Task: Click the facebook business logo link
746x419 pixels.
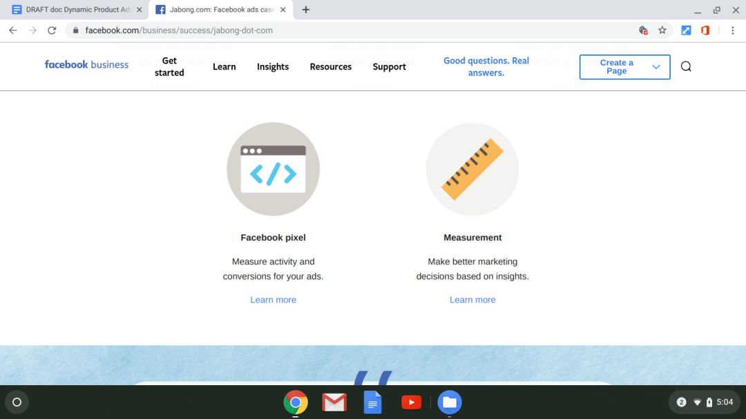Action: (x=86, y=65)
